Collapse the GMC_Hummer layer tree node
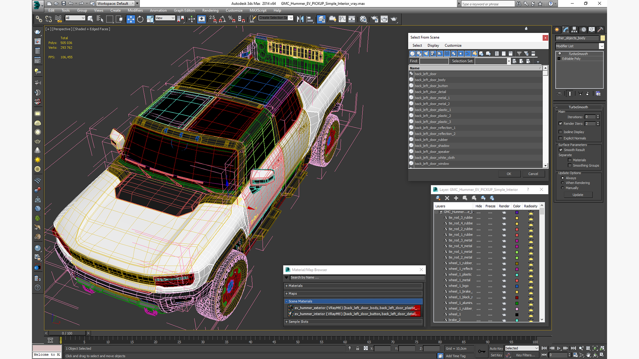This screenshot has width=639, height=359. pos(436,212)
